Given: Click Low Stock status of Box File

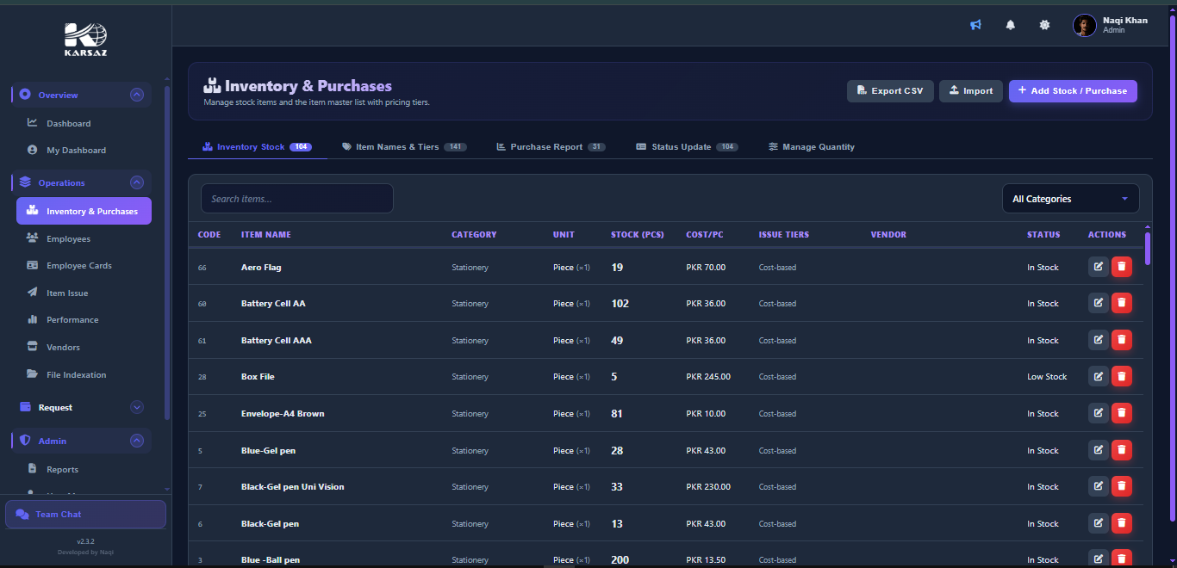Looking at the screenshot, I should point(1047,377).
